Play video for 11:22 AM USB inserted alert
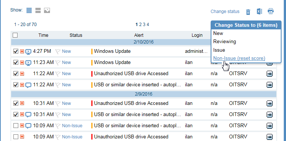The width and height of the screenshot is (286, 141). [x=270, y=85]
